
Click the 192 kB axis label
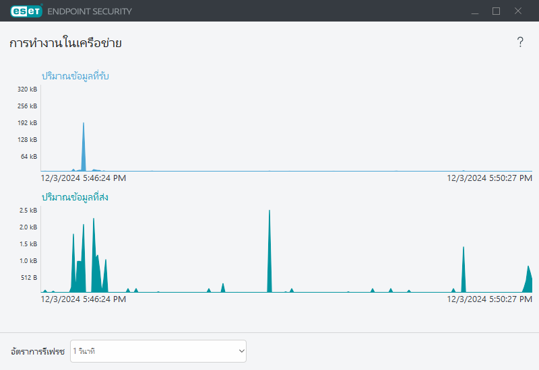pos(27,123)
